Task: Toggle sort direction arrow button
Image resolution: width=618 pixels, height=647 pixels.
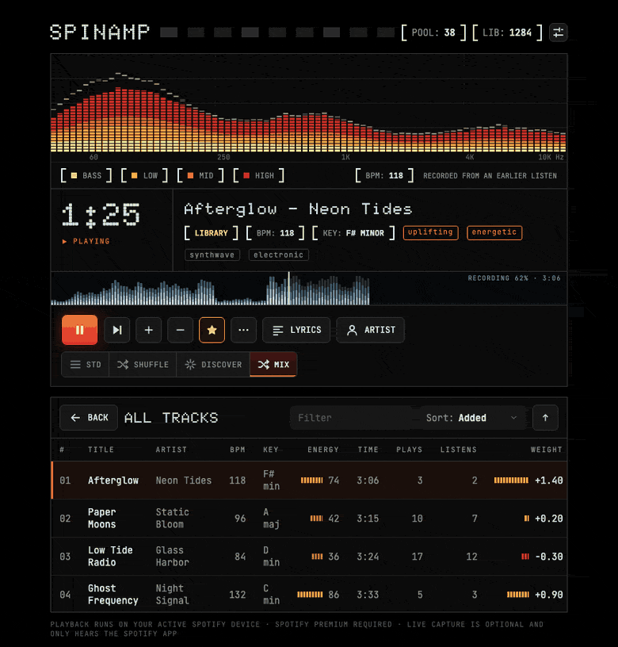Action: coord(545,418)
